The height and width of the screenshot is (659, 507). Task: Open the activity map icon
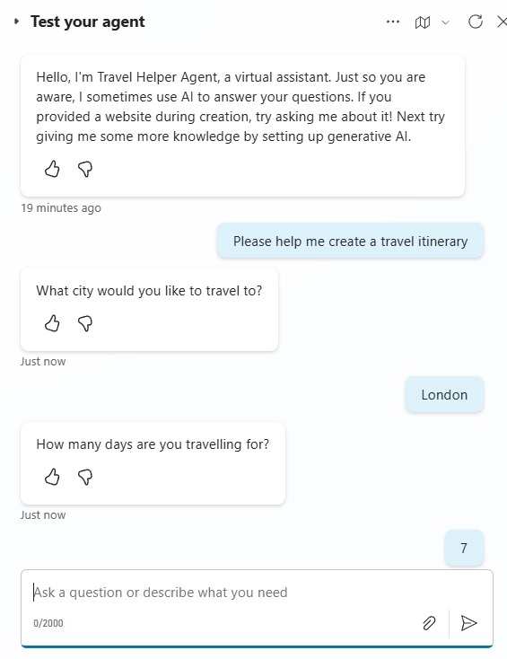tap(423, 22)
